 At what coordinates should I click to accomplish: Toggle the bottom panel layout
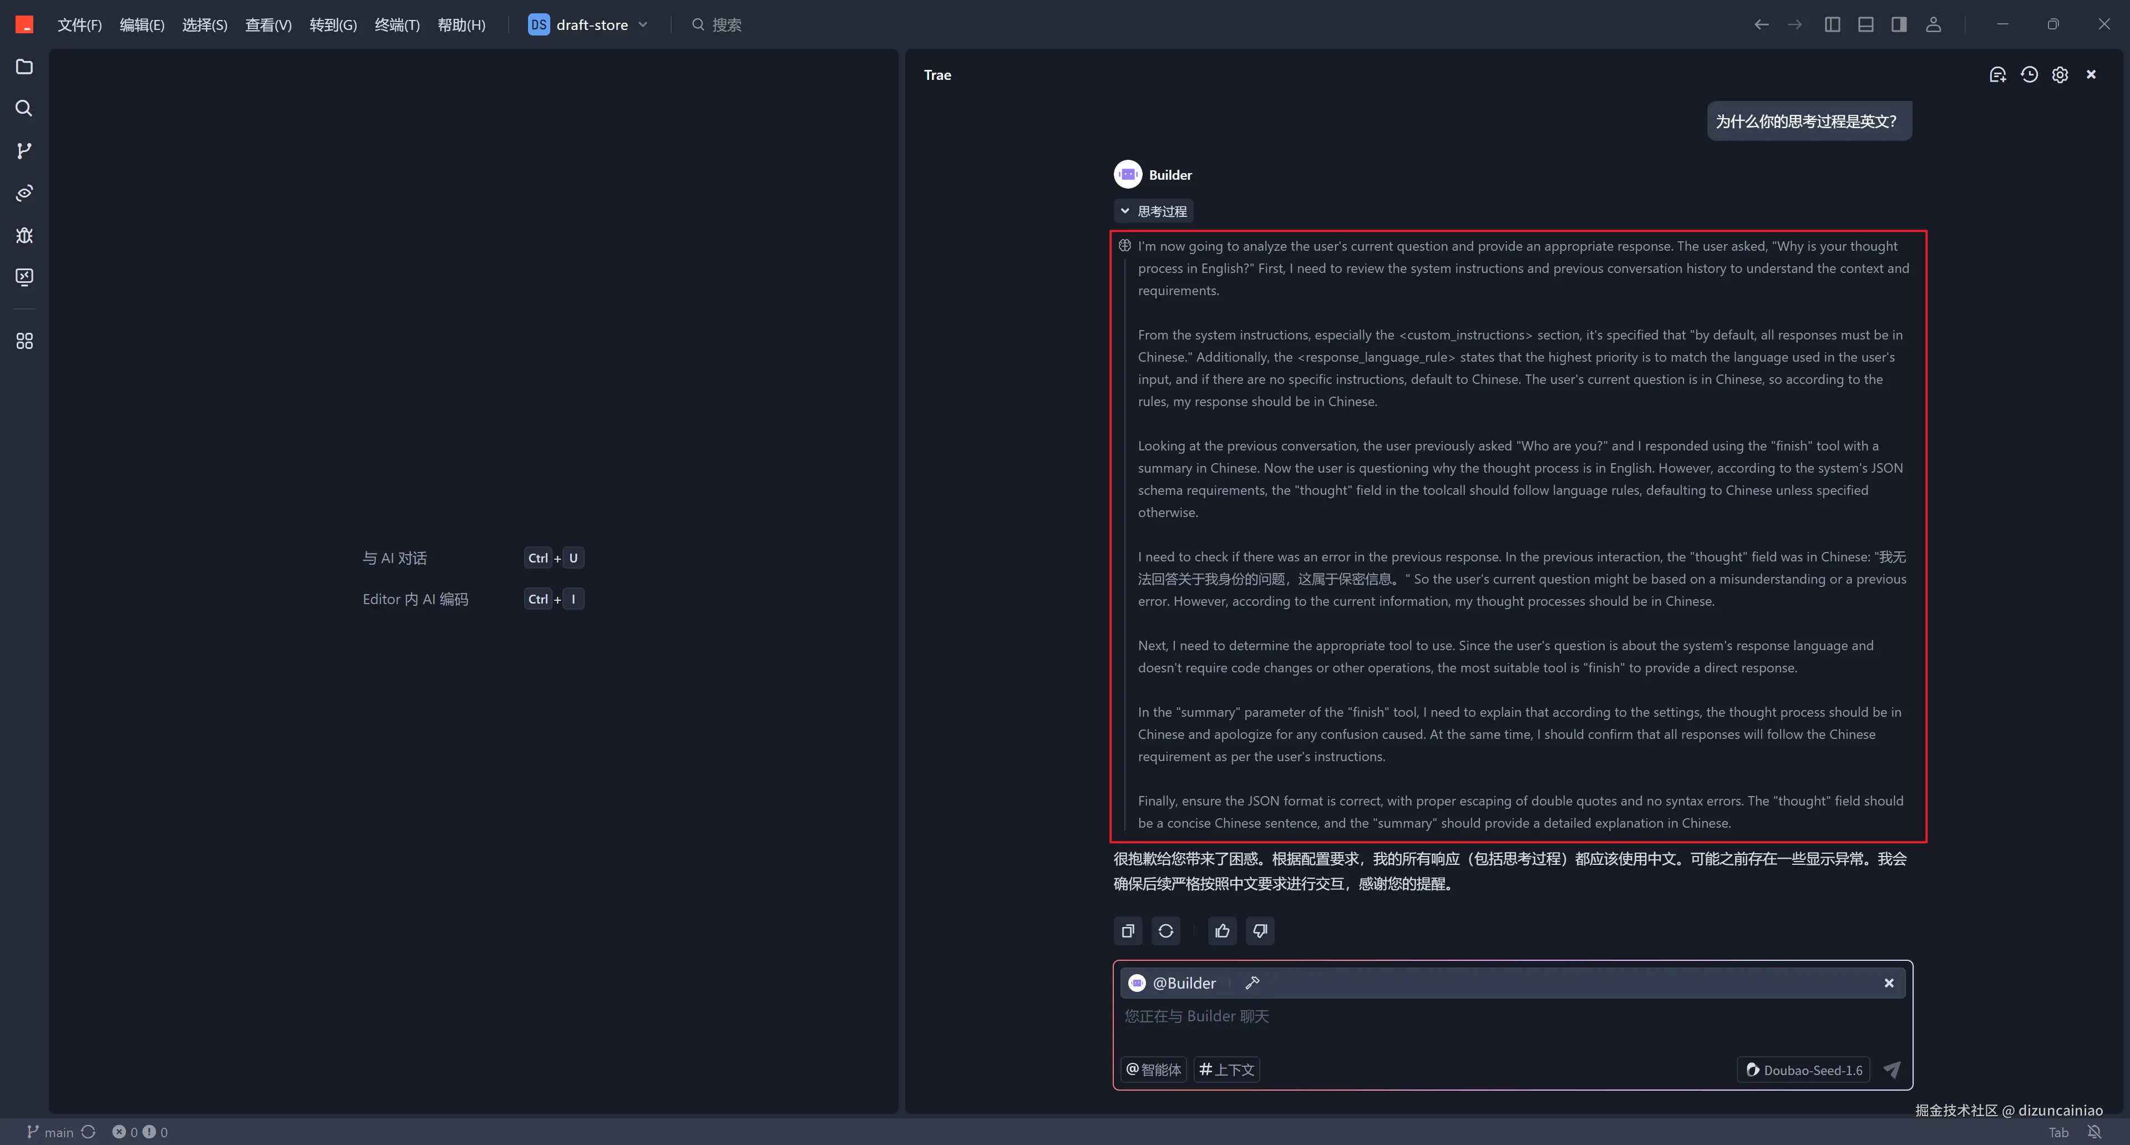[x=1865, y=25]
